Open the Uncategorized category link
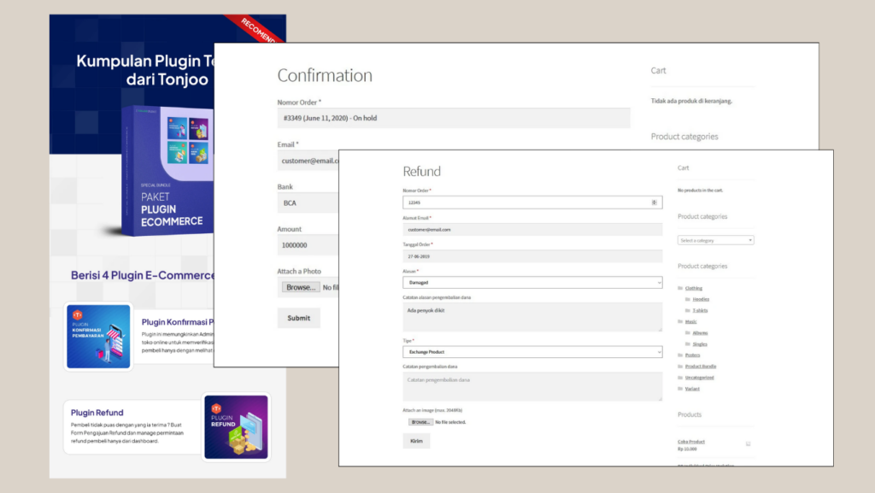The image size is (875, 493). (x=699, y=378)
